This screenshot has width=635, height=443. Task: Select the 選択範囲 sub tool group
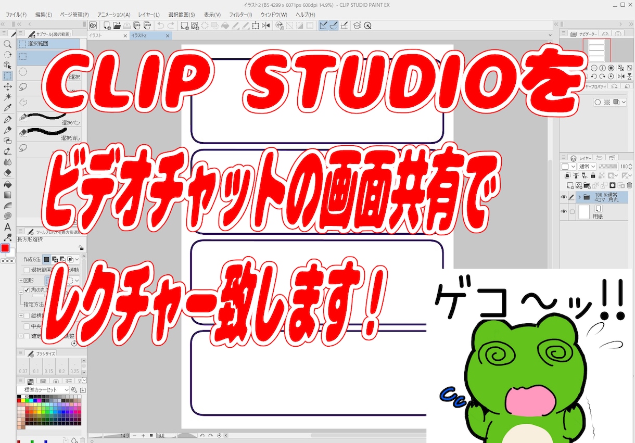click(49, 44)
